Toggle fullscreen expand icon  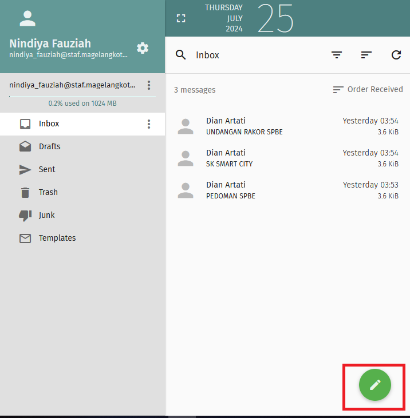pyautogui.click(x=181, y=18)
